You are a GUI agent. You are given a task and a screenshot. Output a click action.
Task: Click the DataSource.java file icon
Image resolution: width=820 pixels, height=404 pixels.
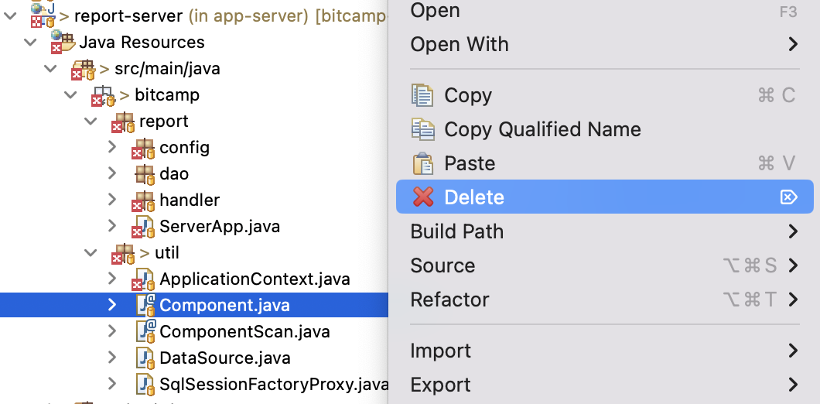[x=145, y=358]
